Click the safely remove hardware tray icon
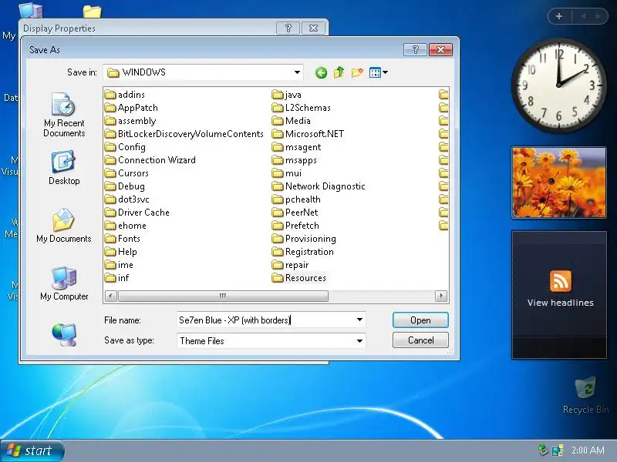This screenshot has width=617, height=462. pyautogui.click(x=543, y=450)
